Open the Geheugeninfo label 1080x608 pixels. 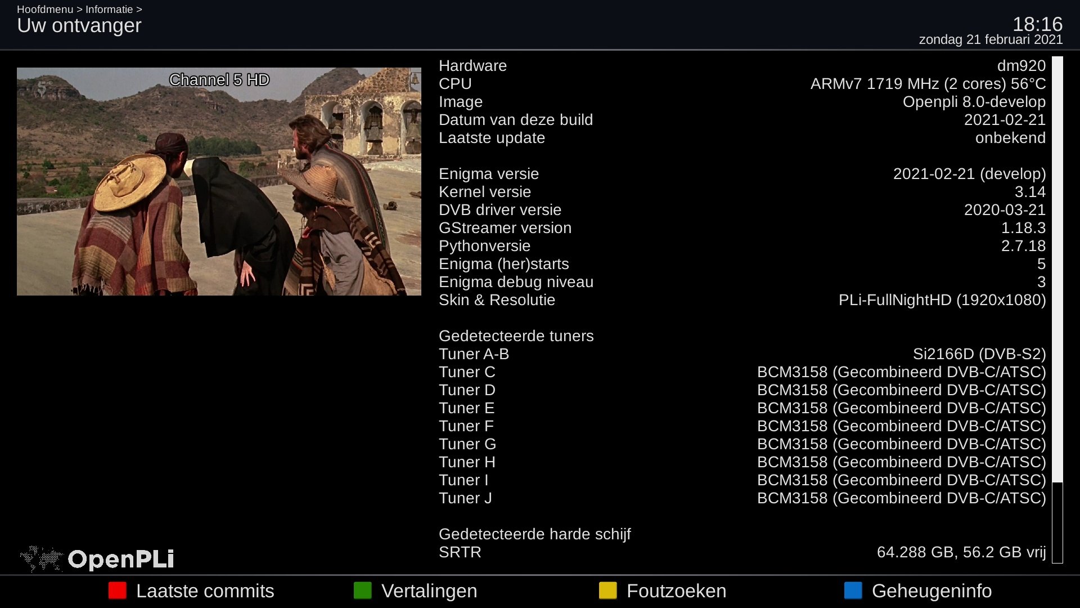(x=931, y=591)
